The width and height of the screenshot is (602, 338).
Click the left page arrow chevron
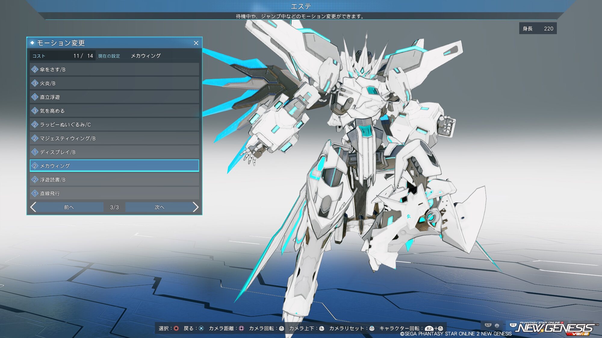click(x=33, y=207)
